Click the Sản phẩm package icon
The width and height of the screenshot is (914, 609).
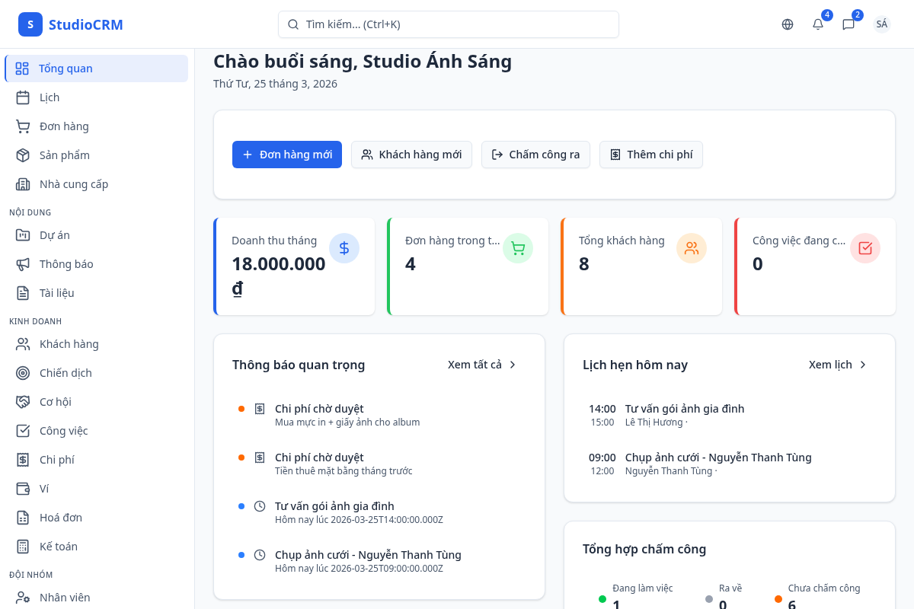(24, 155)
